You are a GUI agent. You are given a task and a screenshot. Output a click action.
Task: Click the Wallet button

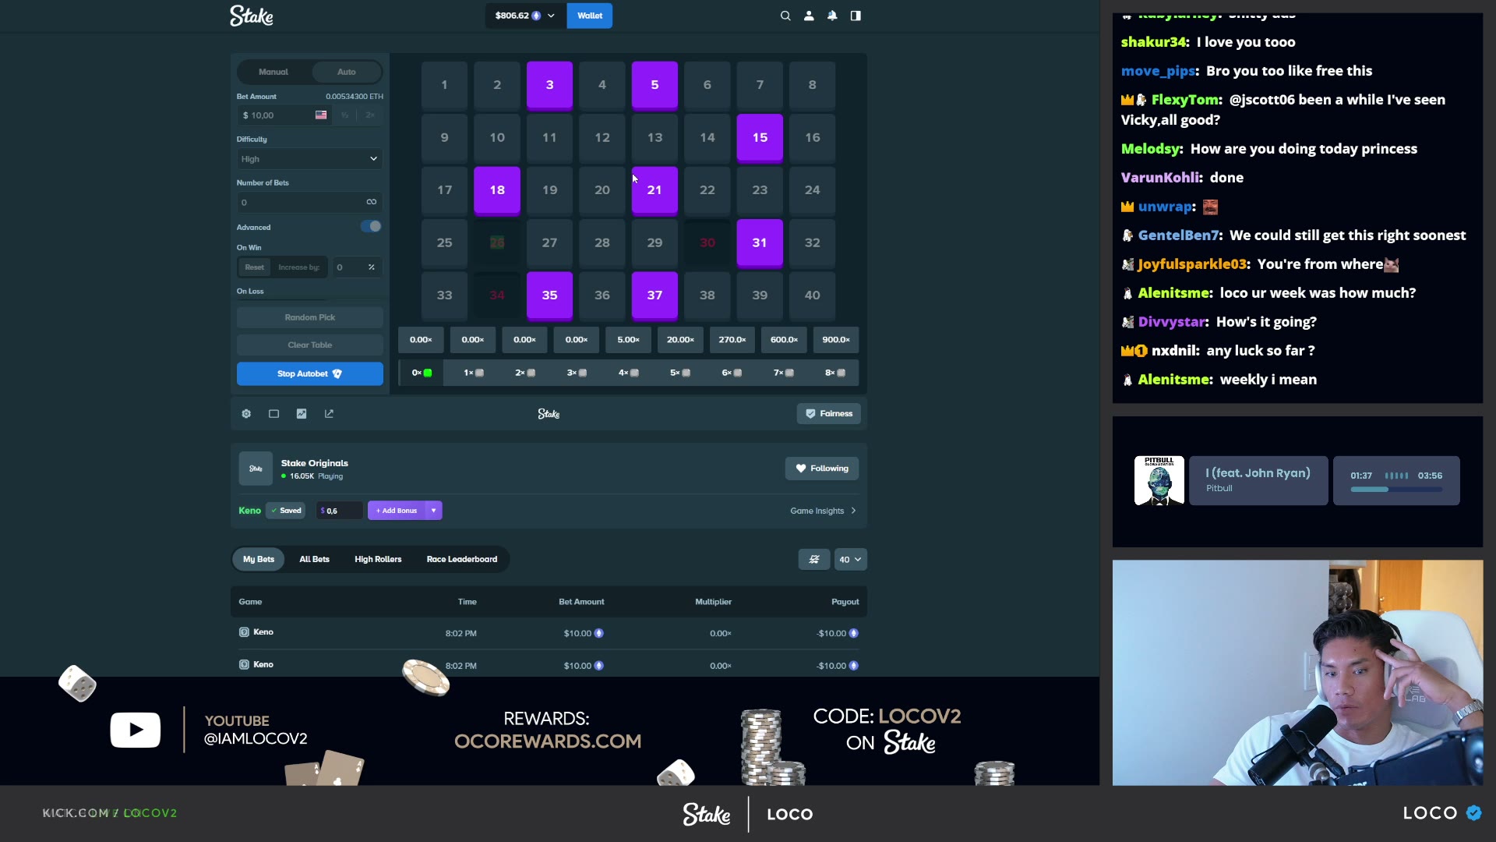[590, 16]
